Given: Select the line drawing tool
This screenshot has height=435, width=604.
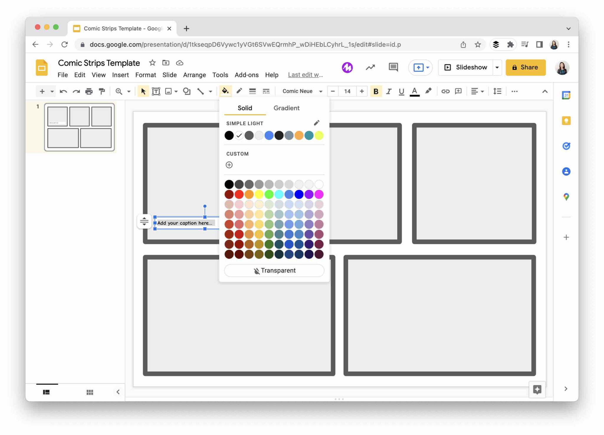Looking at the screenshot, I should pyautogui.click(x=201, y=91).
